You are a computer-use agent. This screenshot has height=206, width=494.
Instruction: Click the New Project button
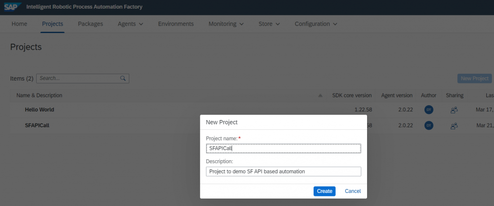475,79
